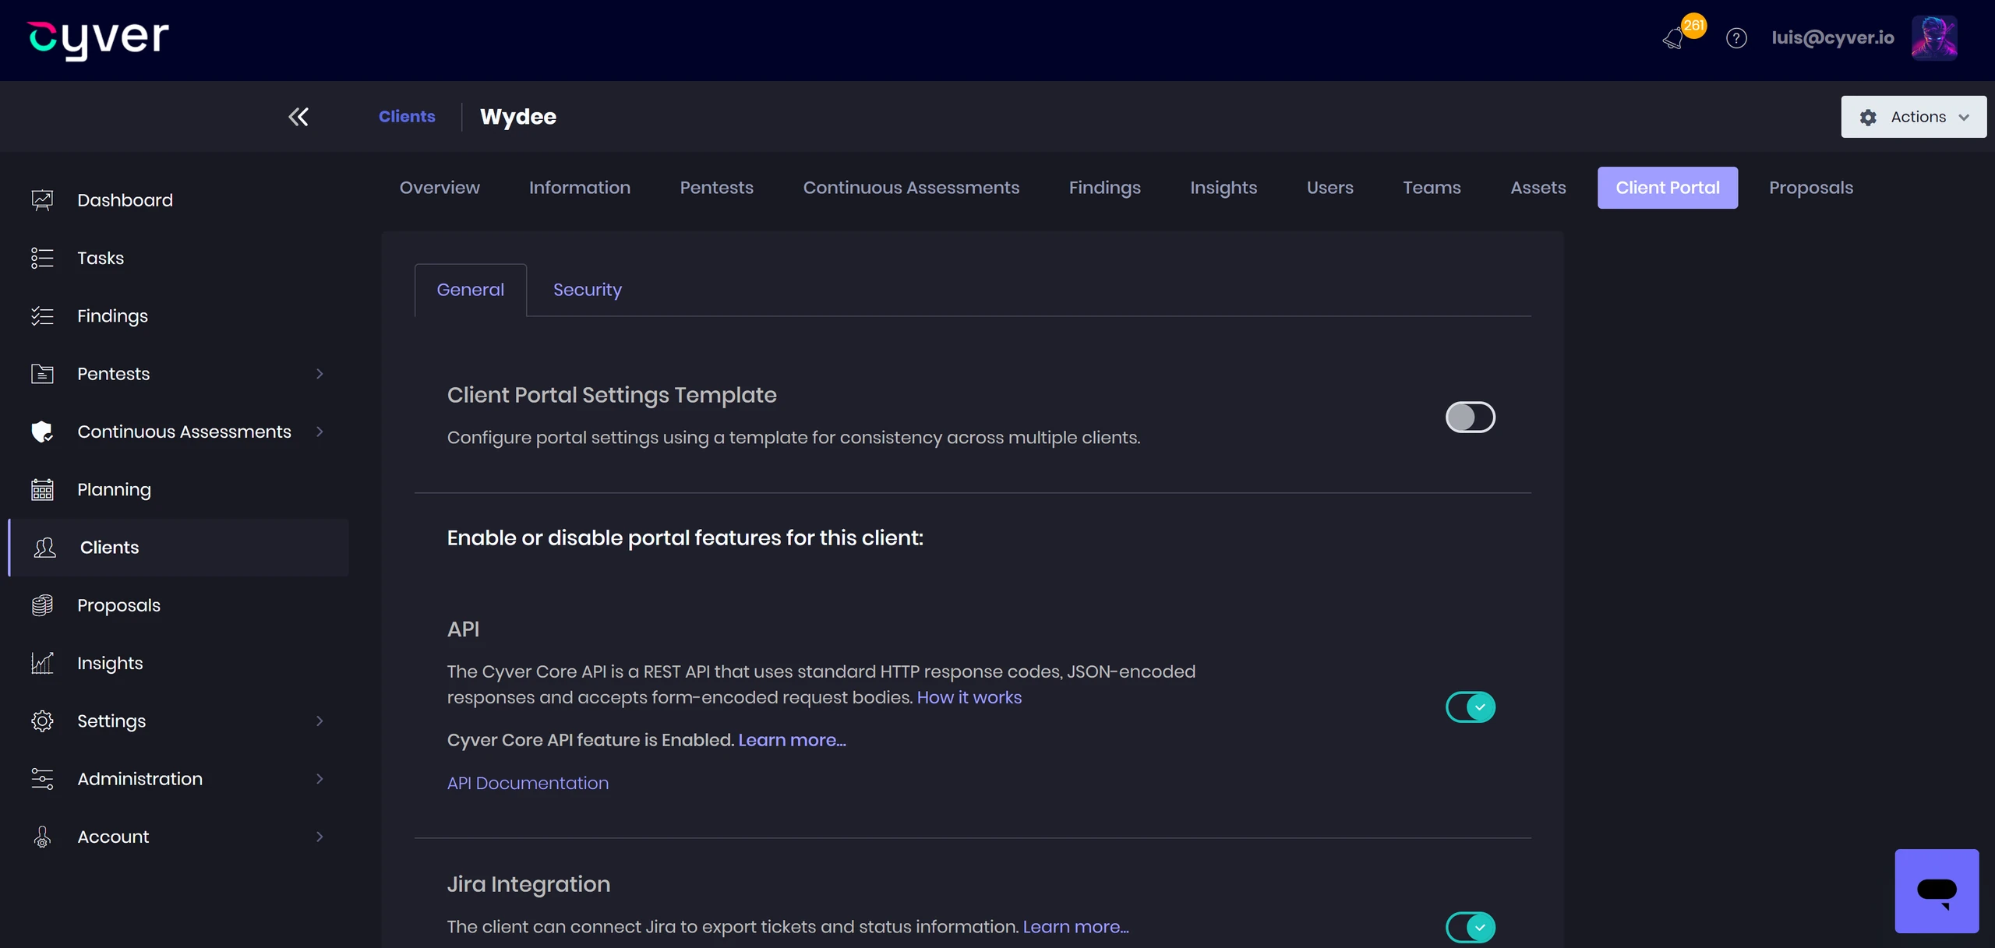The image size is (1995, 948).
Task: Select the General tab
Action: pos(471,290)
